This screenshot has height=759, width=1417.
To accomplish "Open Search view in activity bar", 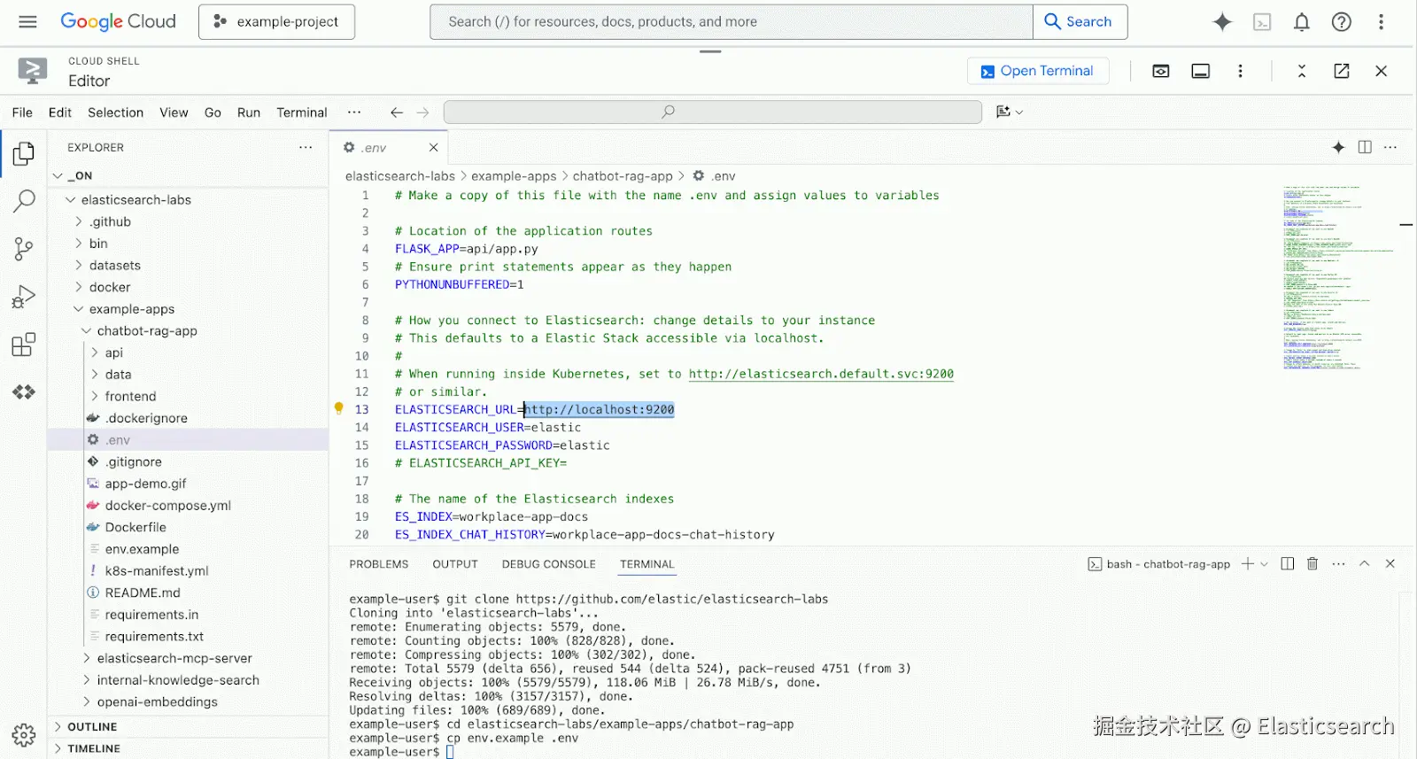I will click(x=24, y=201).
